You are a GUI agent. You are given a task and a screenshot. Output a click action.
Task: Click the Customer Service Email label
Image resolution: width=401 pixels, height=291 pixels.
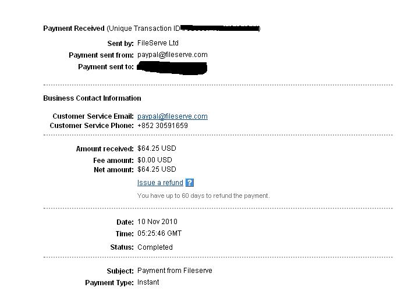click(93, 116)
